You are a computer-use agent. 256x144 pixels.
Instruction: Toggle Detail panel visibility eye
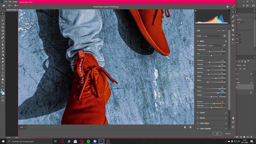coord(226,118)
